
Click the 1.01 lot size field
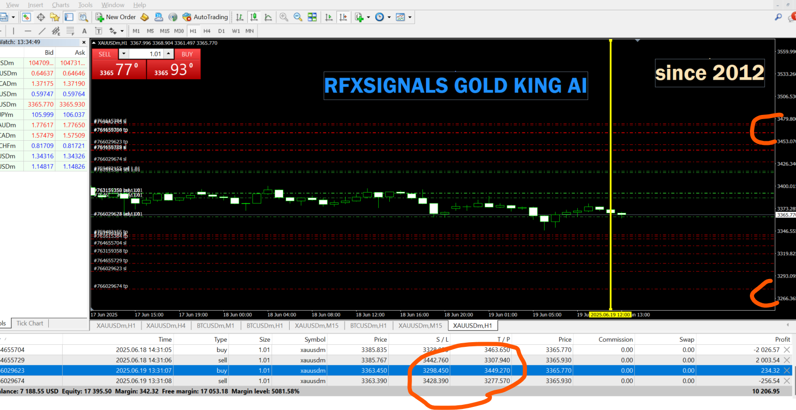146,54
